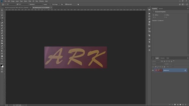The width and height of the screenshot is (189, 106).
Task: Toggle filter for pixel layers
Action: [162, 61]
